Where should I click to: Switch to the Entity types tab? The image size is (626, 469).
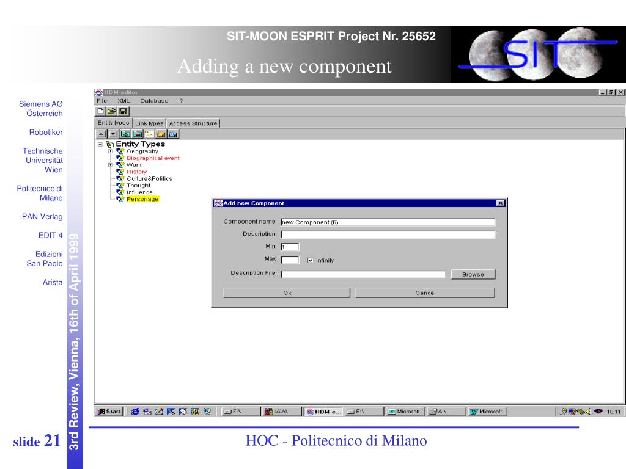coord(113,123)
